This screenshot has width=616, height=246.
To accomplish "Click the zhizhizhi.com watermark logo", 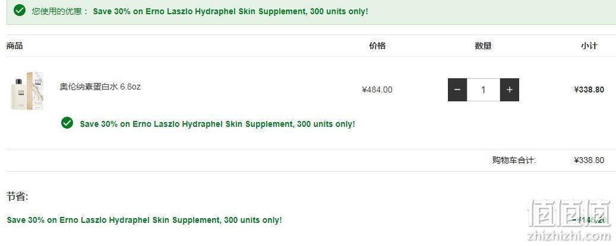I will pos(568,219).
